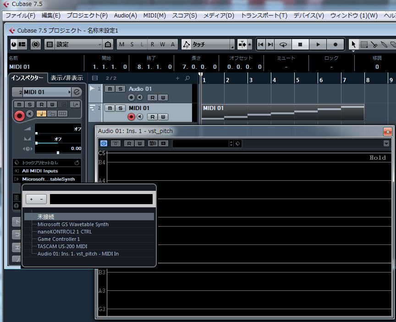
Task: Select the Object Selection arrow tool
Action: click(x=353, y=44)
